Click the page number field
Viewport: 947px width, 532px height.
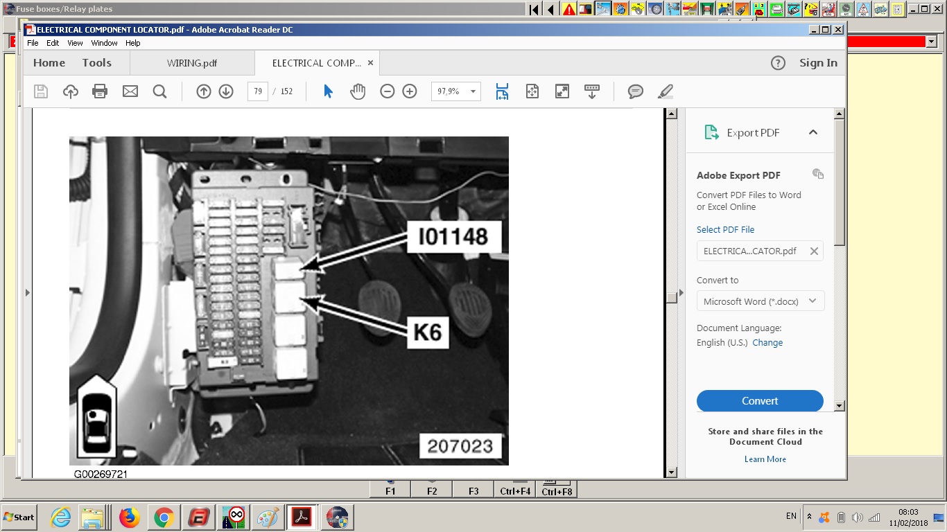point(257,91)
